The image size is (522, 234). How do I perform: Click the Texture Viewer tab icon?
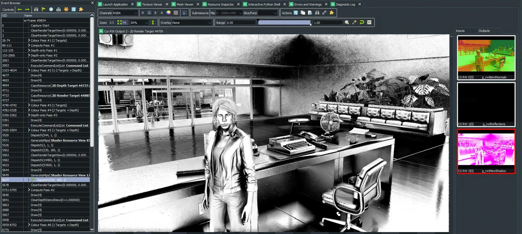point(139,4)
